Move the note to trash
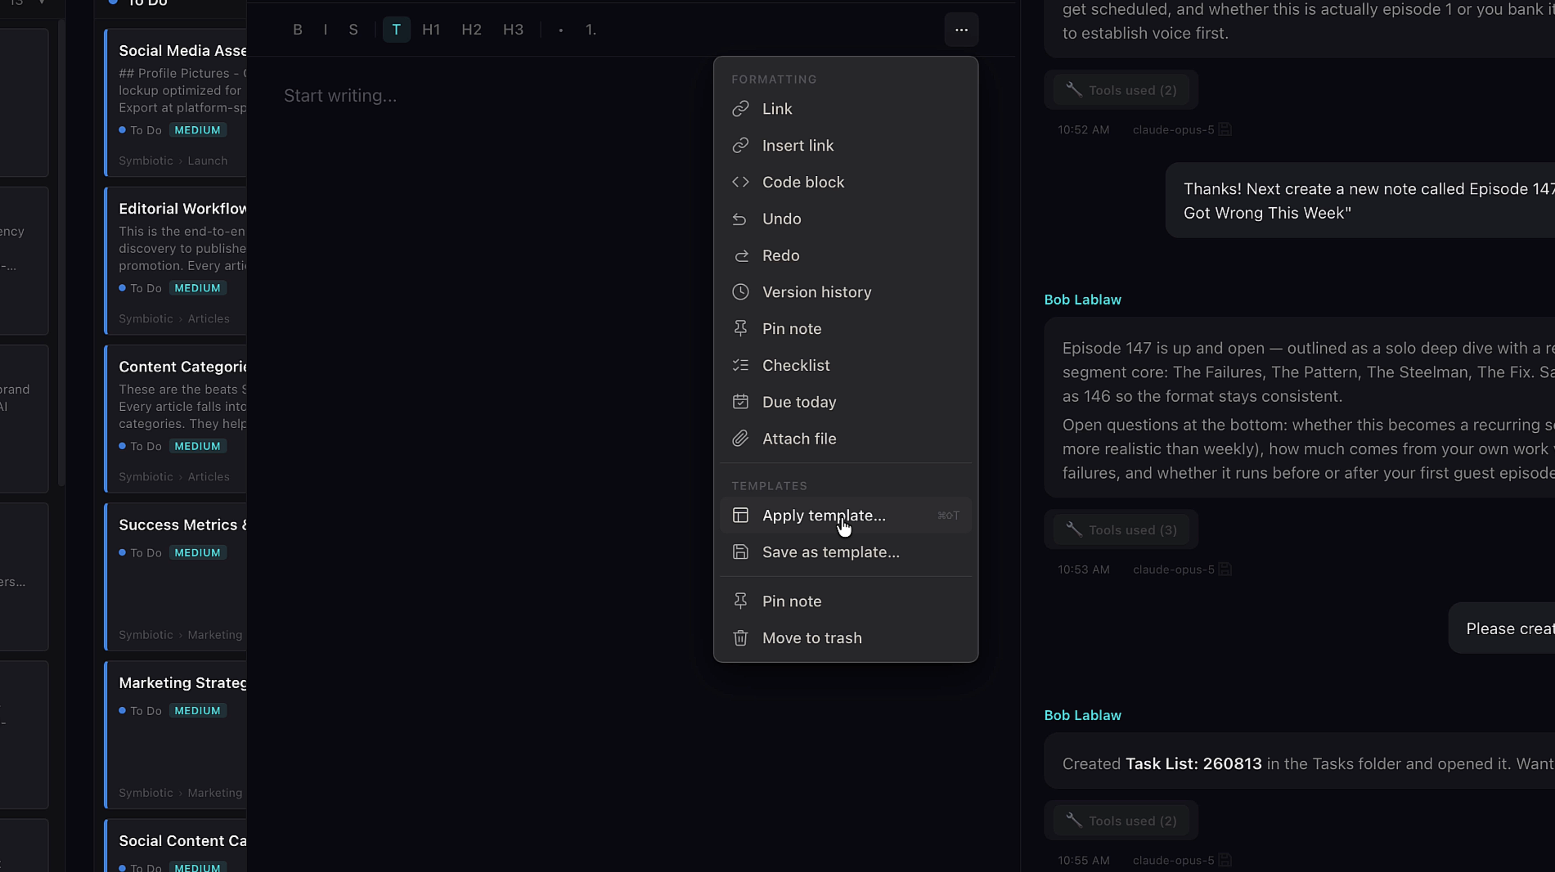The width and height of the screenshot is (1555, 872). pos(845,638)
